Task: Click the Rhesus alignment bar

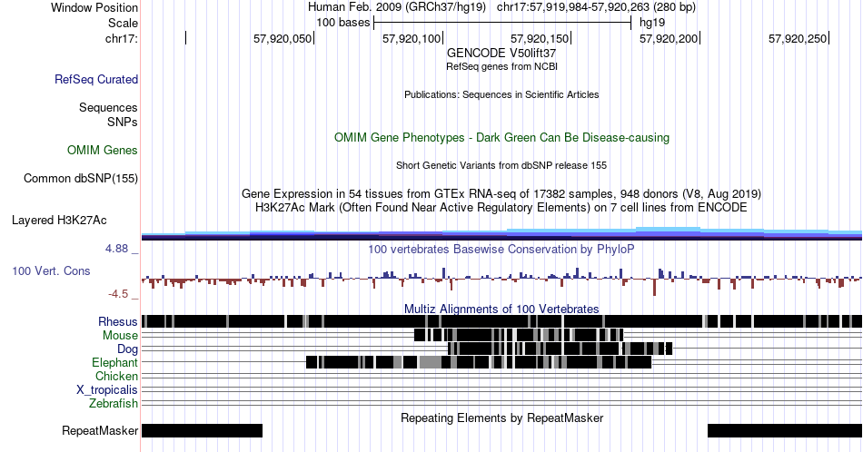Action: click(x=501, y=321)
